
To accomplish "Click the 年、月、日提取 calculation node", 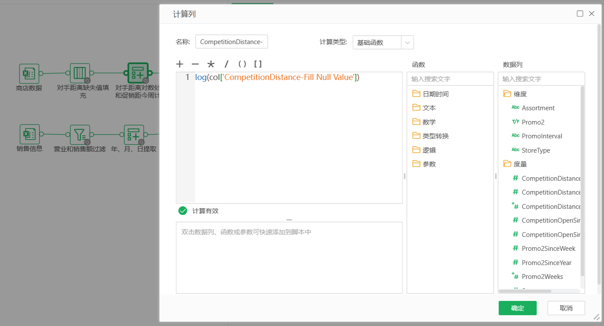I will [x=134, y=134].
